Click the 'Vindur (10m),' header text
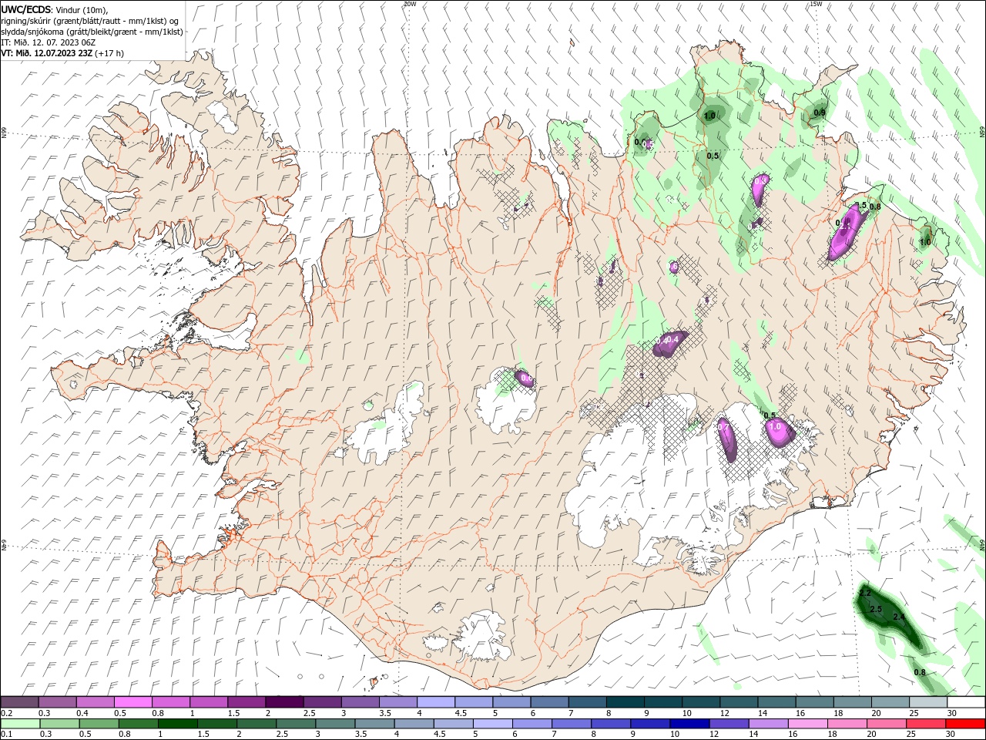 pos(82,9)
